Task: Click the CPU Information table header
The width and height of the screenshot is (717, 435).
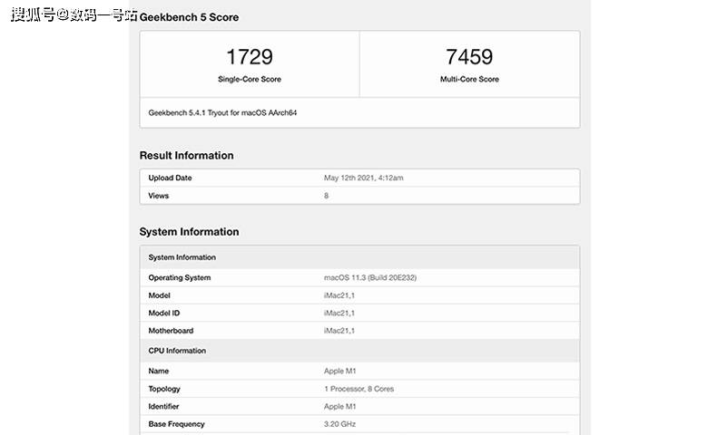Action: click(177, 351)
